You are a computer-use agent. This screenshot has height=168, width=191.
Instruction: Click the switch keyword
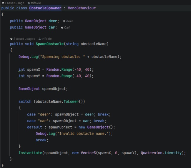tap(25, 101)
